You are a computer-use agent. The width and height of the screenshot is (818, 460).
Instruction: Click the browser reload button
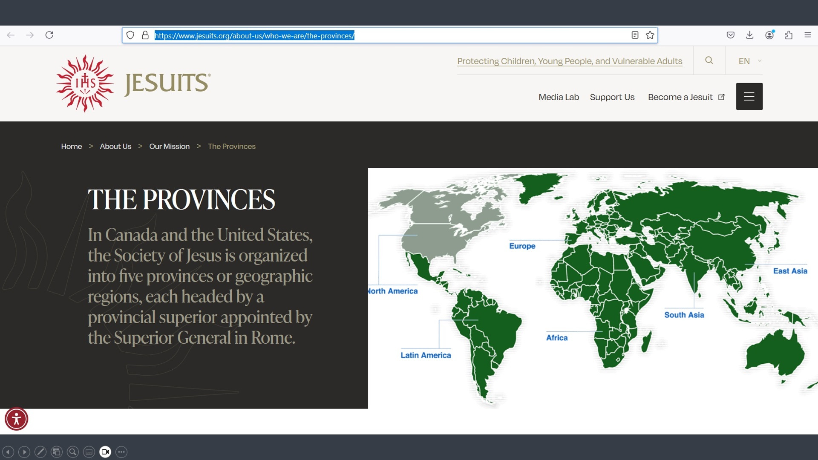(x=49, y=35)
